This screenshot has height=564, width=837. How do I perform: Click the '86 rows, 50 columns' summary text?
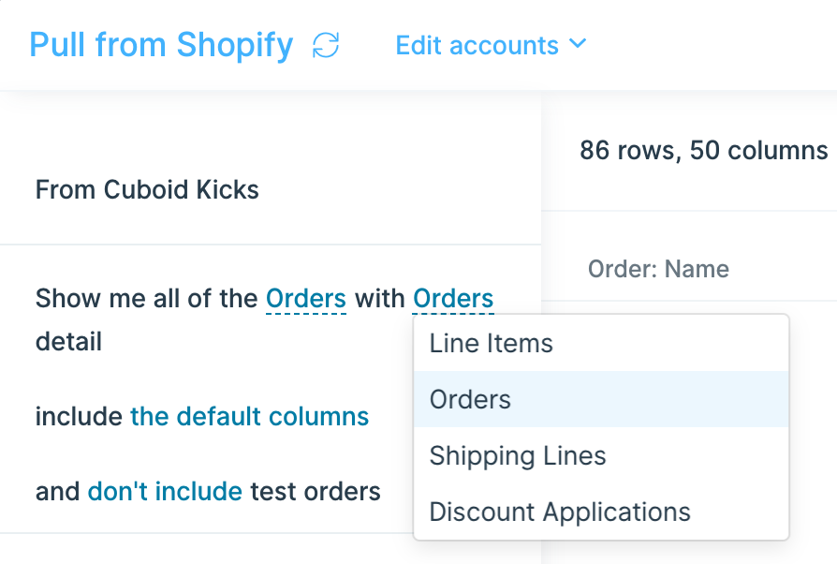pos(703,150)
